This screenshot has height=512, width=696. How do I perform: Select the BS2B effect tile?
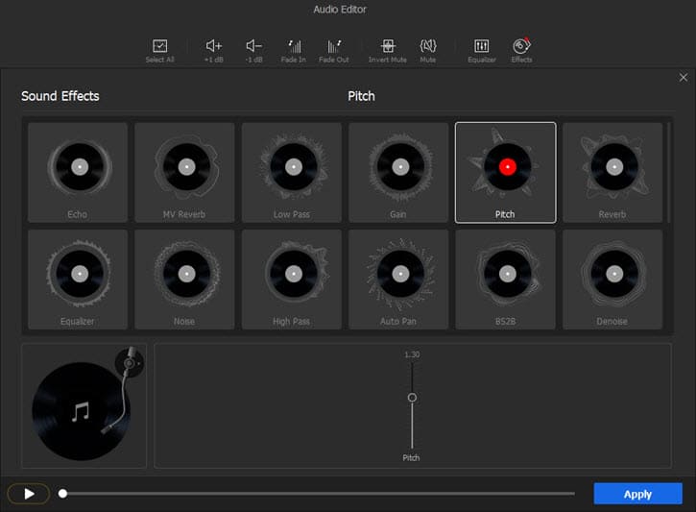click(x=506, y=280)
